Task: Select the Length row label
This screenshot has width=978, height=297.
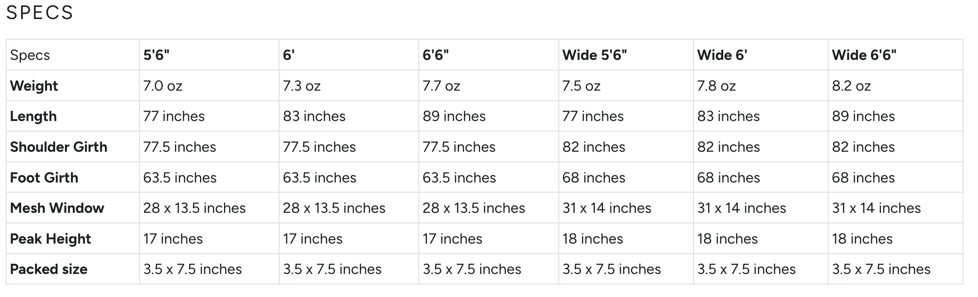Action: [x=33, y=117]
